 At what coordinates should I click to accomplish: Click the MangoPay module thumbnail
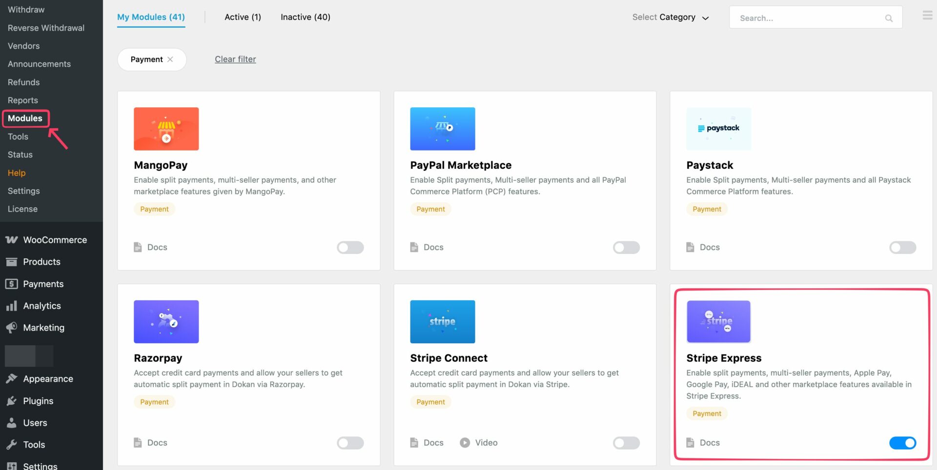166,129
